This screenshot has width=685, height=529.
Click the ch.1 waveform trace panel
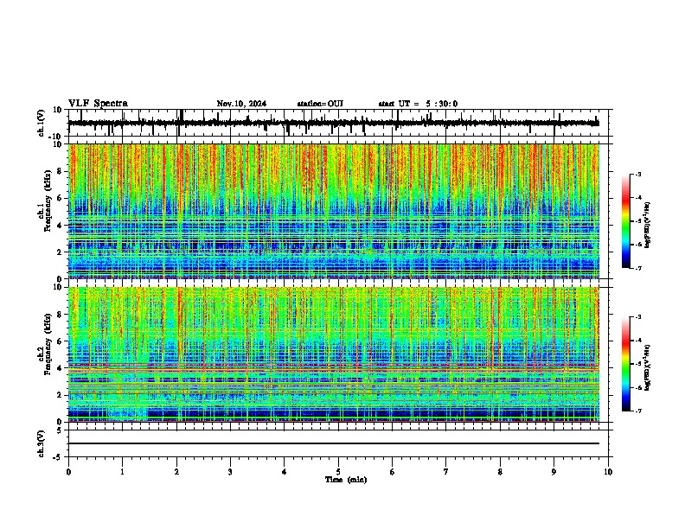(340, 123)
